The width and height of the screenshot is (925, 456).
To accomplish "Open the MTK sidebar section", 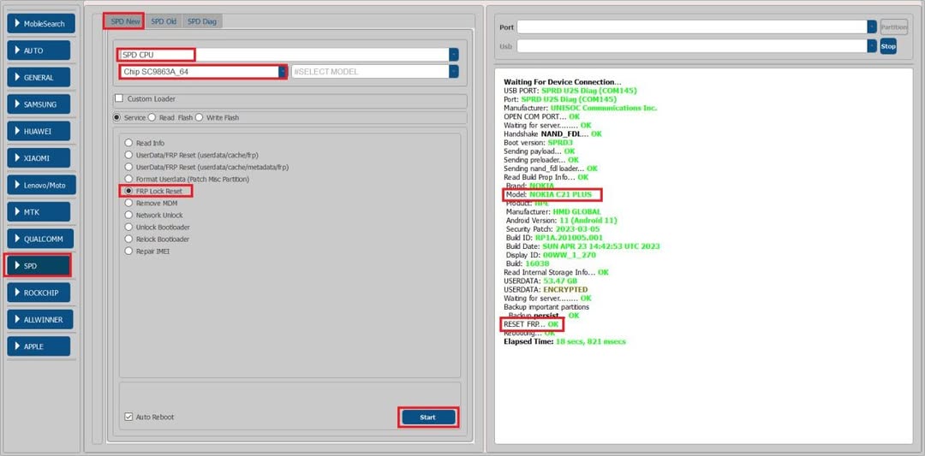I will pos(39,212).
